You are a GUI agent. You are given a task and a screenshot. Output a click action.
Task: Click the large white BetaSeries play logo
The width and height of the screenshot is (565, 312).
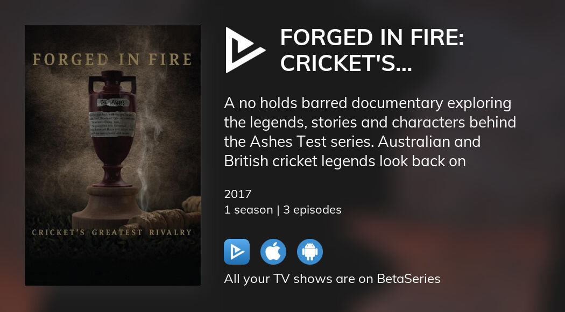coord(245,50)
